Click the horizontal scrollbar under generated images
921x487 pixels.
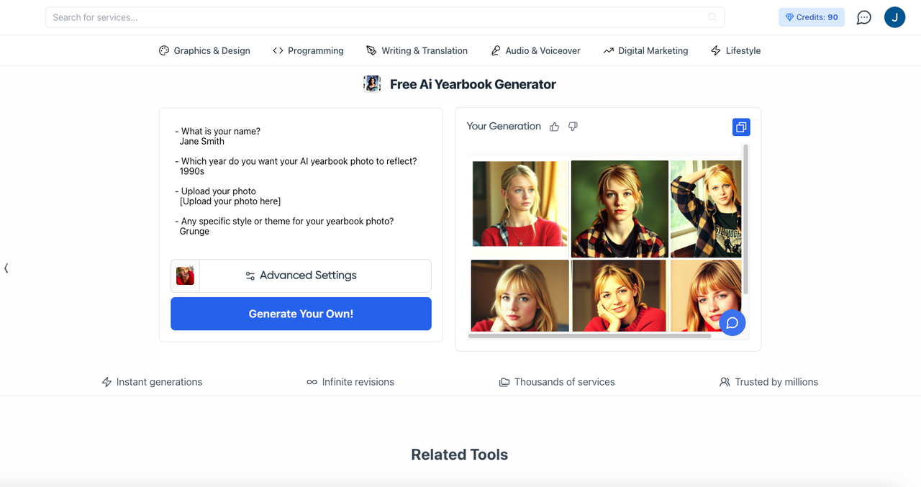[589, 336]
